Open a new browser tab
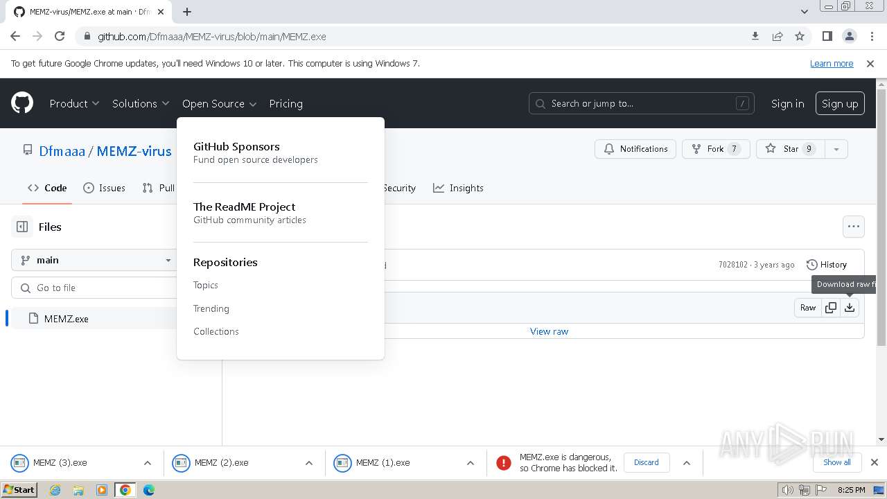The image size is (887, 499). pyautogui.click(x=187, y=12)
